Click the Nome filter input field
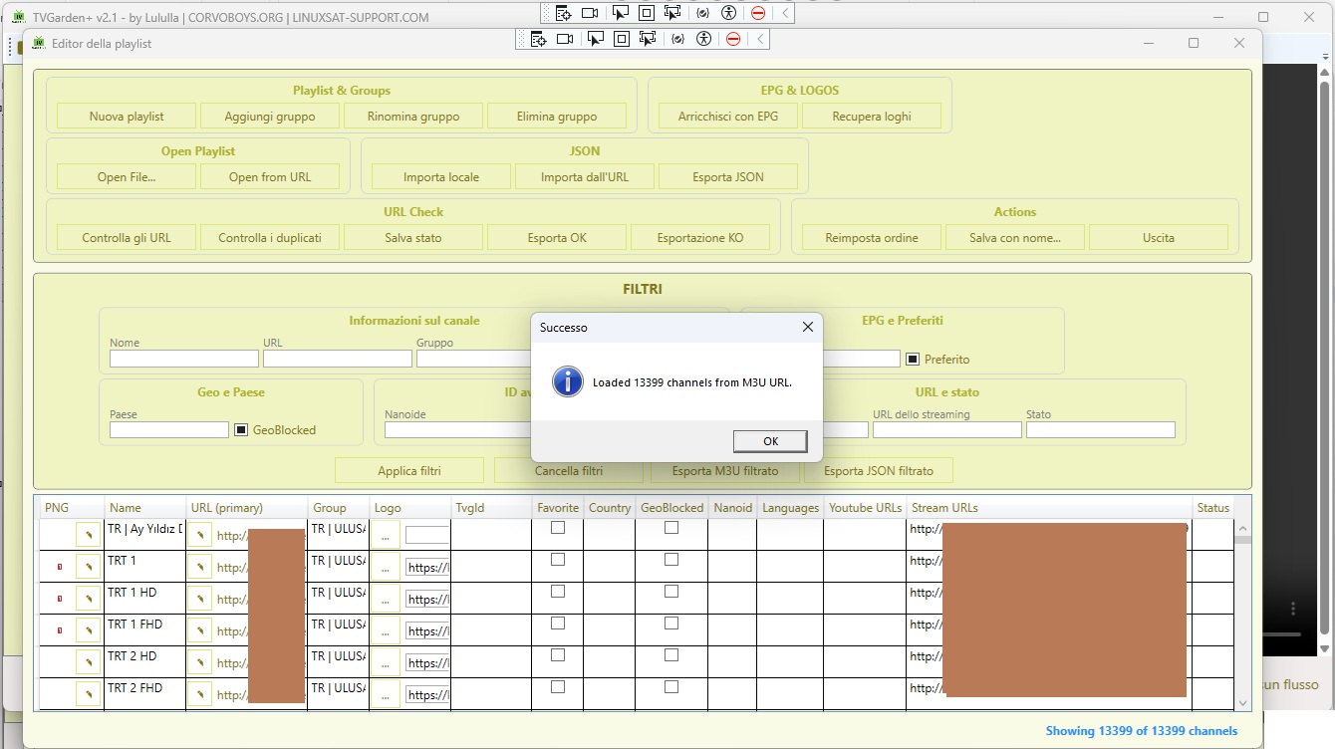The height and width of the screenshot is (749, 1335). point(184,359)
